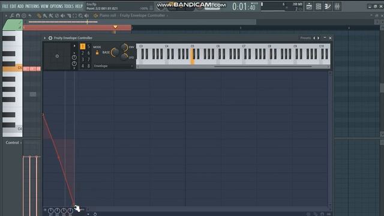
Task: Open the Presets menu
Action: point(305,38)
